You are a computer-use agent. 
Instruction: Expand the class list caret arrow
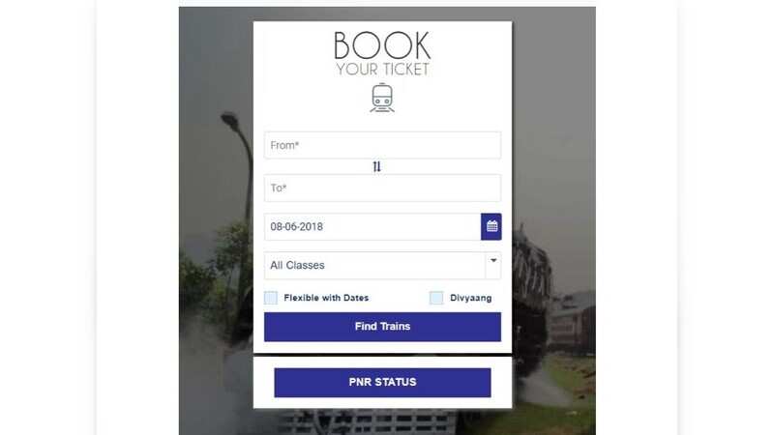[493, 260]
